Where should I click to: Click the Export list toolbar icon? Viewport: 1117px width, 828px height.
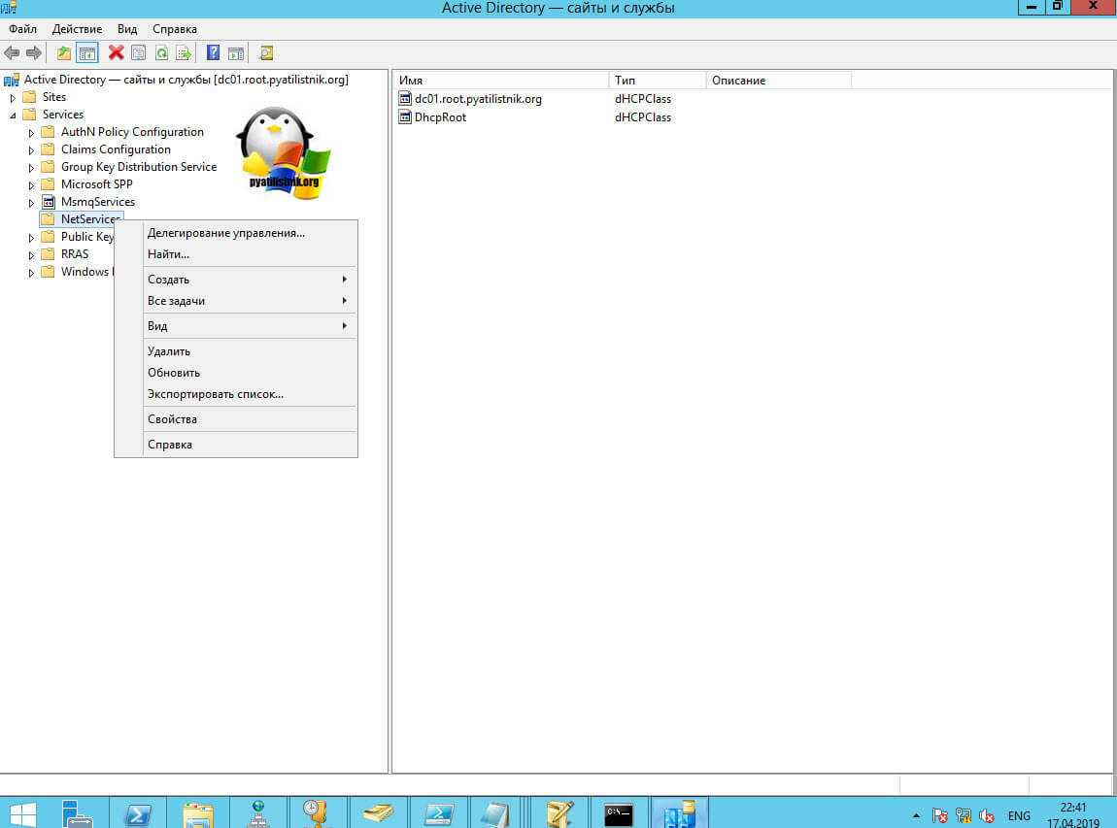(183, 53)
